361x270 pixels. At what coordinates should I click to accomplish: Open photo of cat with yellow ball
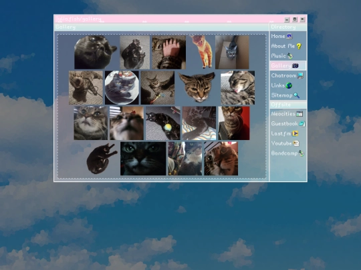162,123
